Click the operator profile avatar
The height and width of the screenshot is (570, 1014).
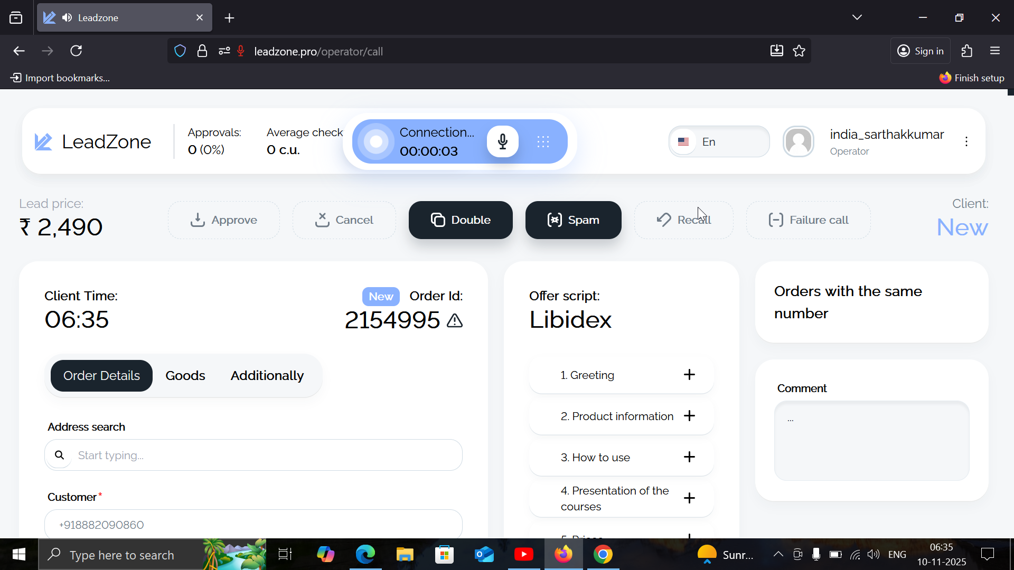click(798, 141)
